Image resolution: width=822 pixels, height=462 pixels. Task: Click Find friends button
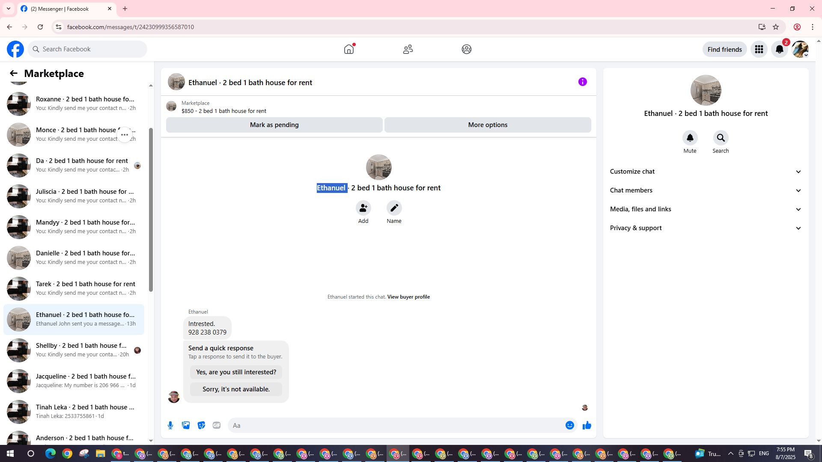(x=724, y=49)
